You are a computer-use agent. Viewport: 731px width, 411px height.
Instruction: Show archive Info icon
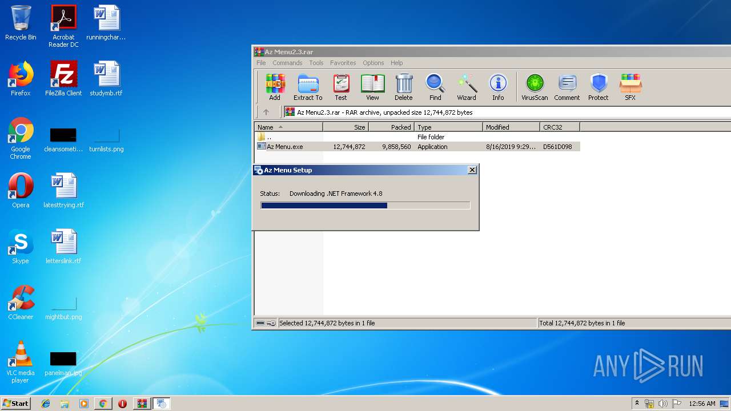tap(498, 87)
